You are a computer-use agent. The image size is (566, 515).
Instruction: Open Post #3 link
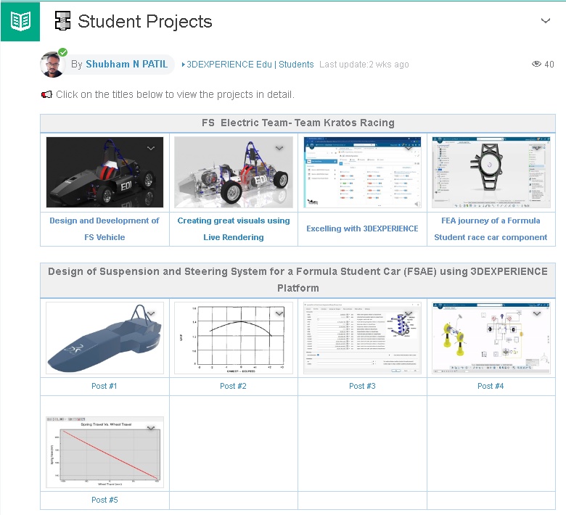tap(362, 386)
